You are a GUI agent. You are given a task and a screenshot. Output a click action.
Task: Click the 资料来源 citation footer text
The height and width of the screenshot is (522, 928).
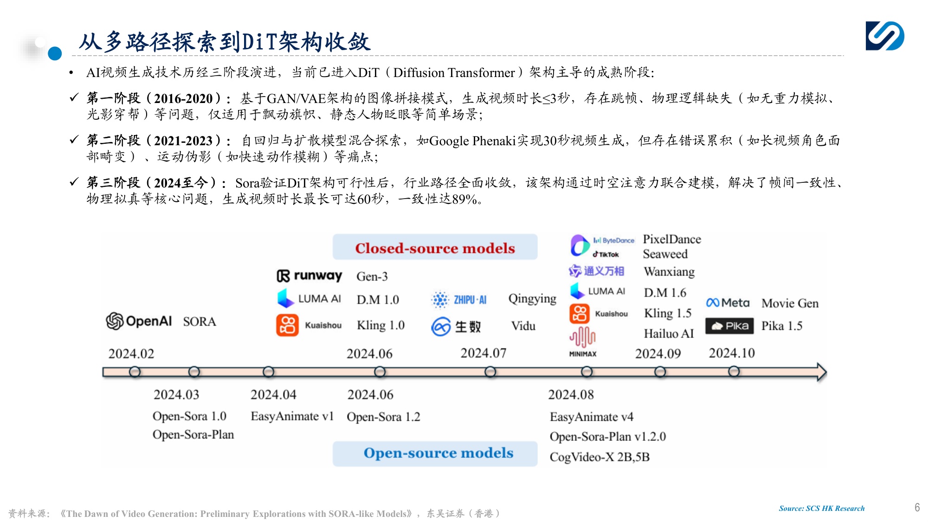[254, 514]
